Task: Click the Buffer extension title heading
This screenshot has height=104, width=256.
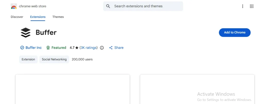Action: click(x=46, y=32)
